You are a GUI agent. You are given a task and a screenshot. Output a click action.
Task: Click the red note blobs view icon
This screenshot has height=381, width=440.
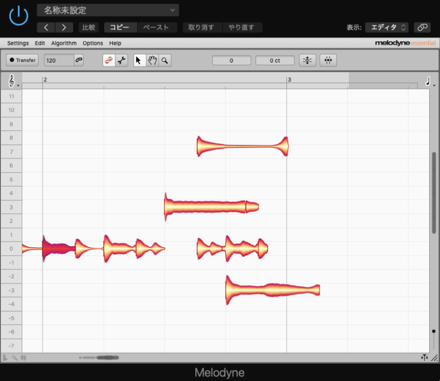coord(109,60)
